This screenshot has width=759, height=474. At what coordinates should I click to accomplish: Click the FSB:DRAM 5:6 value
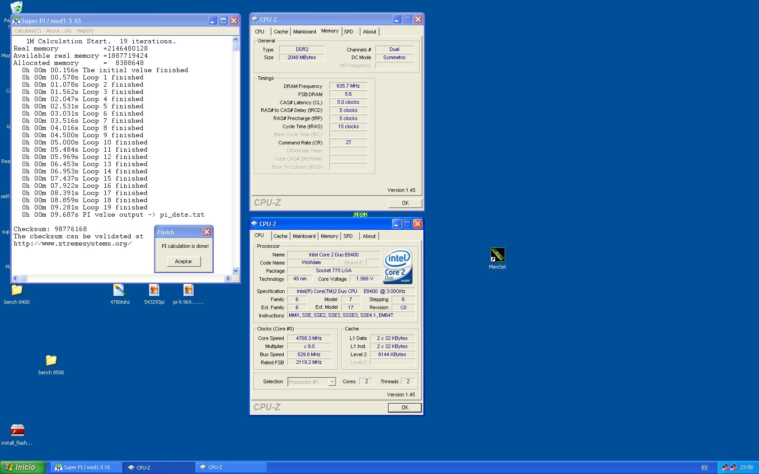[348, 94]
